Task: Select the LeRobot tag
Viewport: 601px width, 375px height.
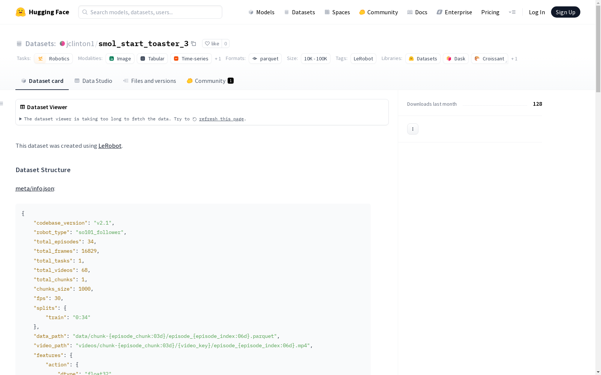Action: (x=363, y=58)
